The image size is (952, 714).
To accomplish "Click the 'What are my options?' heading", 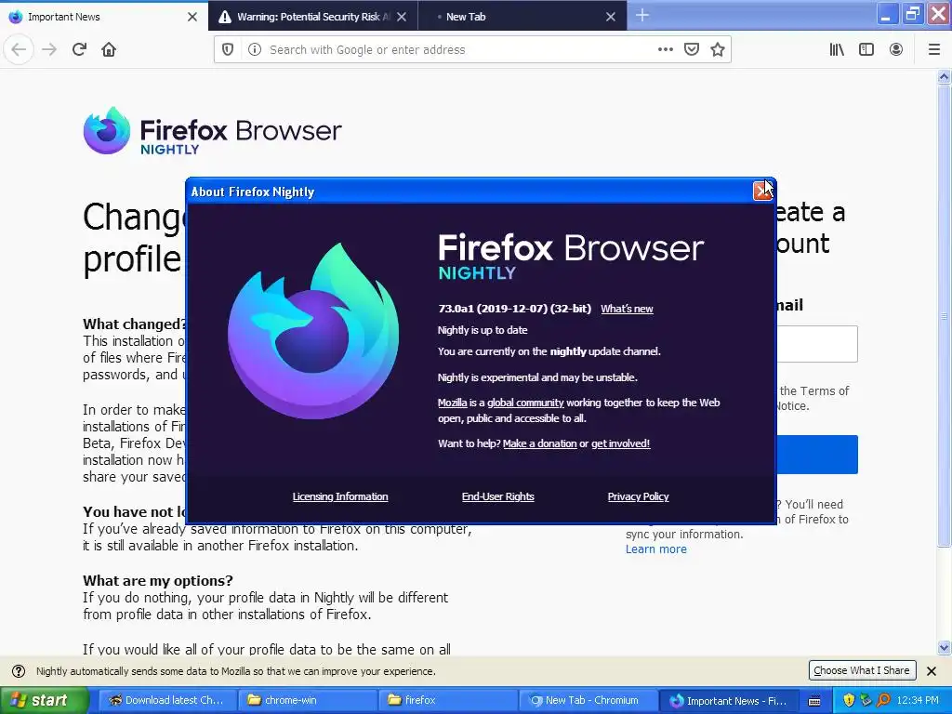I will click(x=158, y=580).
